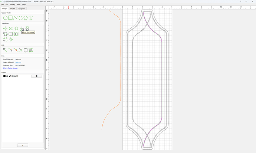Open the Linear Array tool
This screenshot has height=153, width=256.
coord(5,39)
